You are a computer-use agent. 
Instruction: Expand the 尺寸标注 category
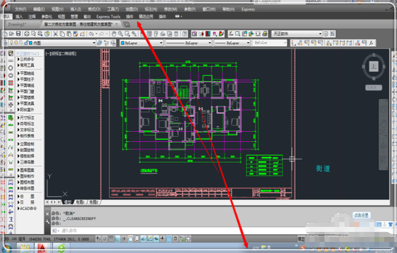coord(27,117)
